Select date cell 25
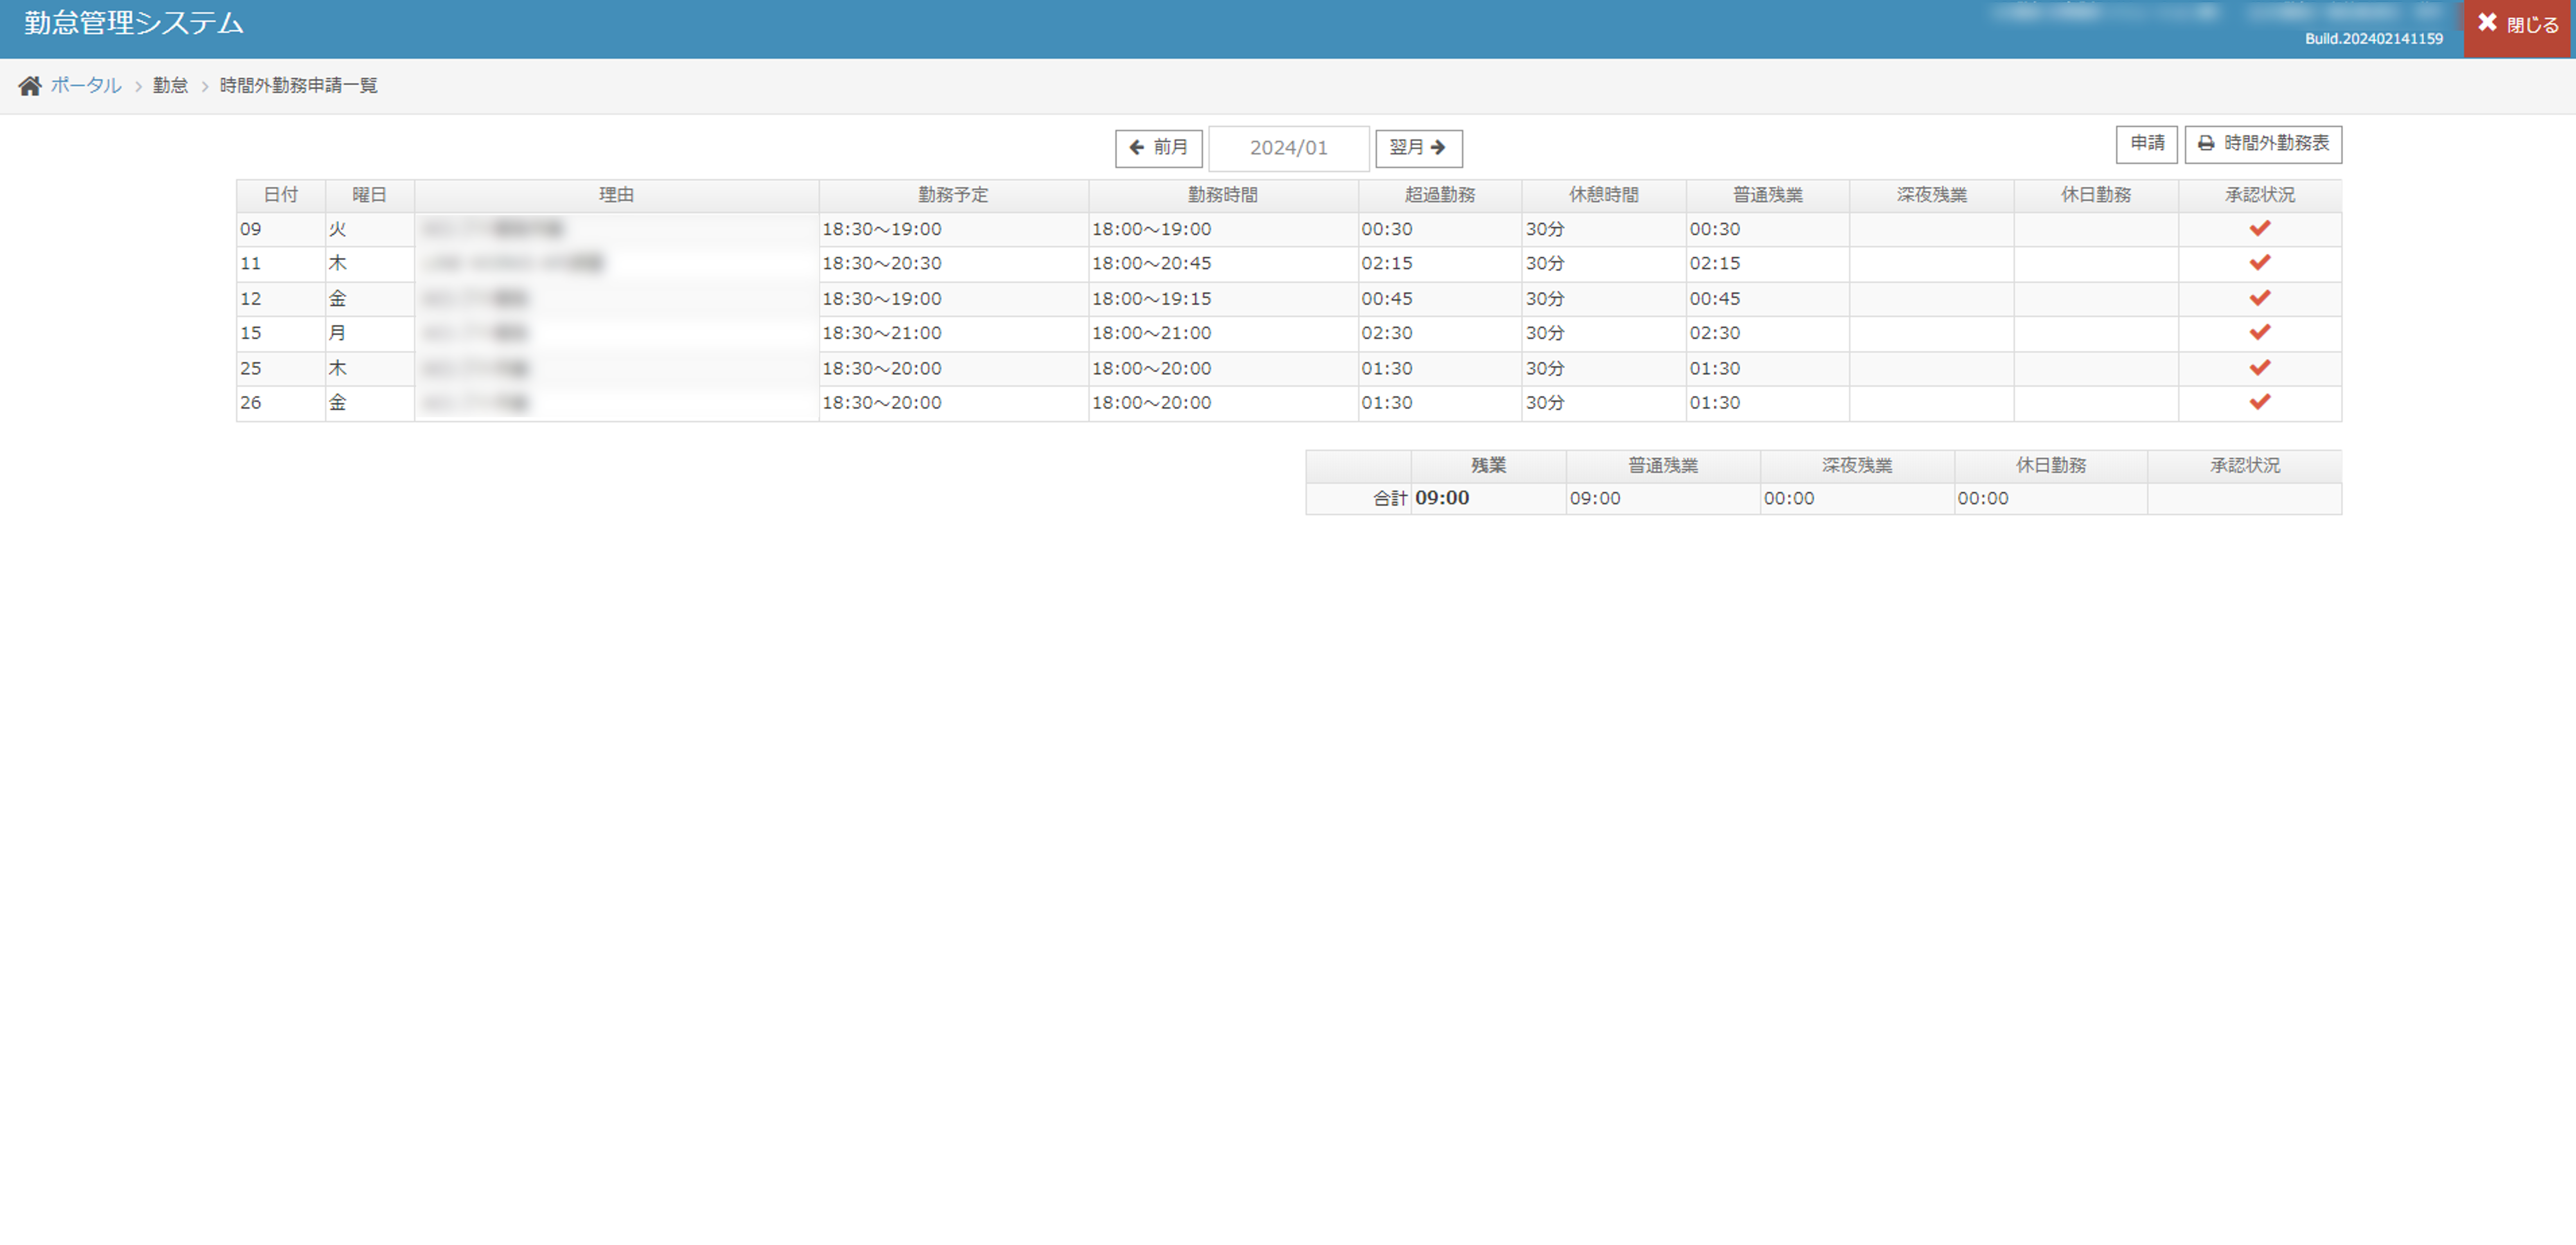Screen dimensions: 2576x1245 pos(281,368)
